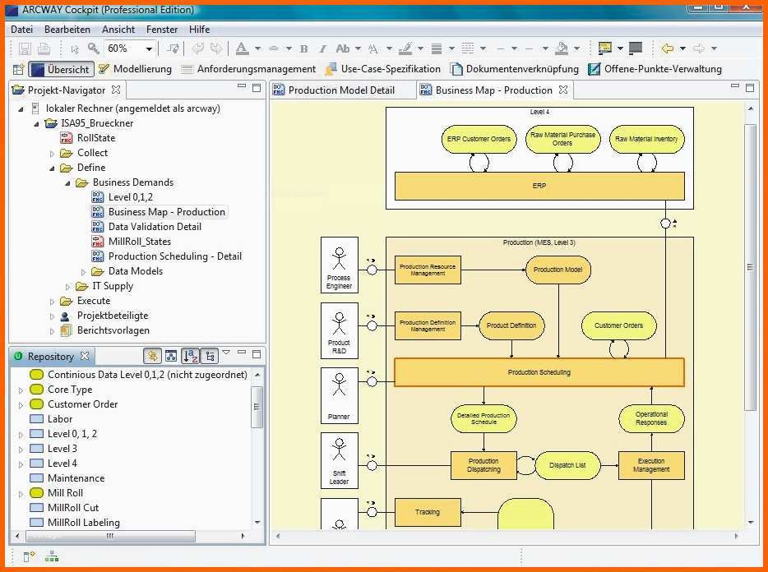Click the Undo arrow icon

[x=198, y=48]
